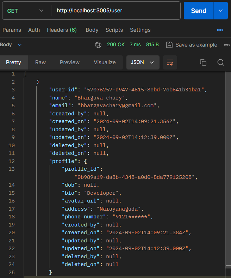Click the profile created_on value on line 20
Viewport: 231px width, 278px height.
pyautogui.click(x=147, y=232)
